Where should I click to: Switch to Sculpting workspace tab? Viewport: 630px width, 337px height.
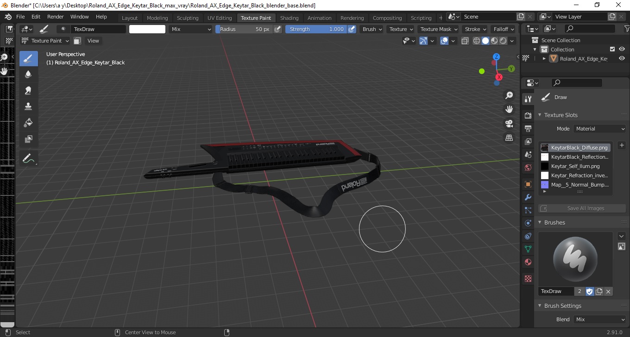coord(188,18)
